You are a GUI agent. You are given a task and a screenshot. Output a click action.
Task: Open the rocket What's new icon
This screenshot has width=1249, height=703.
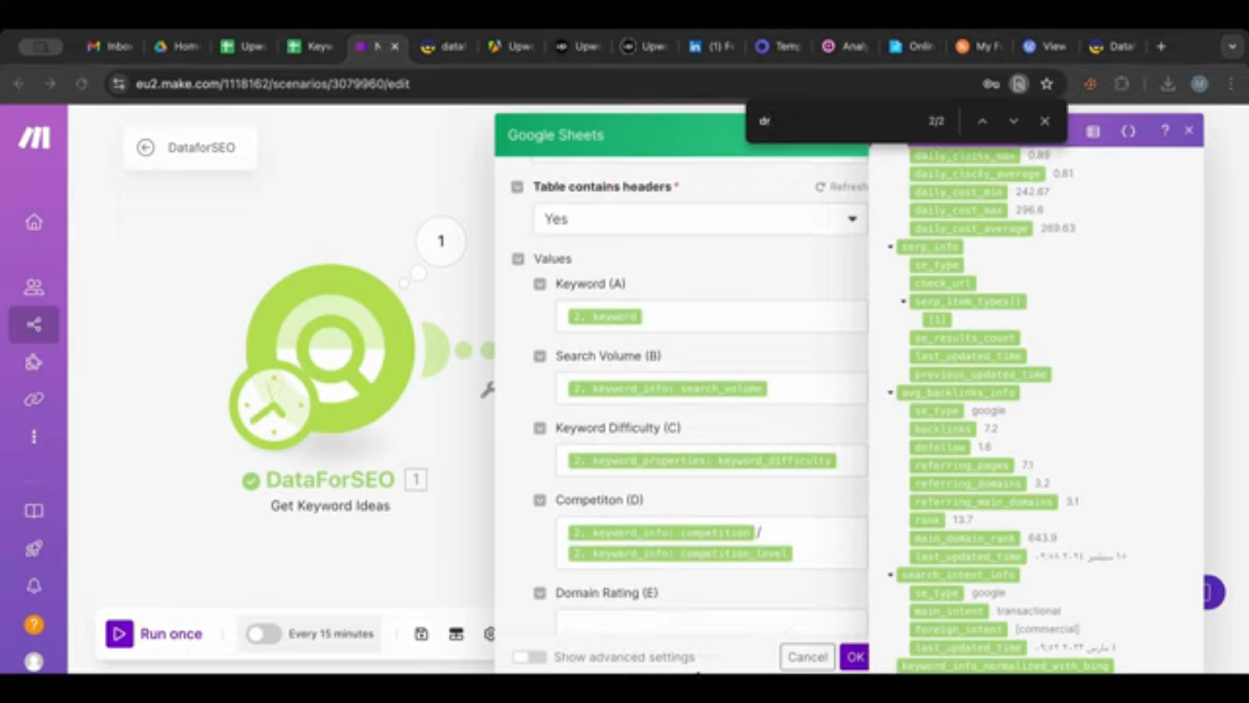click(34, 549)
